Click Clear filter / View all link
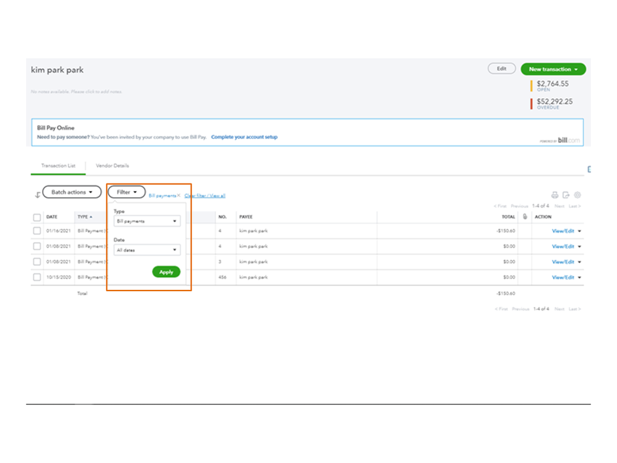Screen dimensions: 617x463 pyautogui.click(x=205, y=196)
